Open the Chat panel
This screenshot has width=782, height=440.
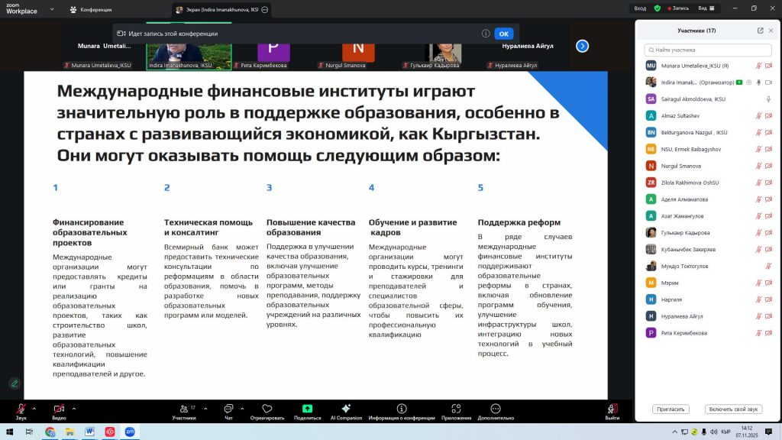228,409
